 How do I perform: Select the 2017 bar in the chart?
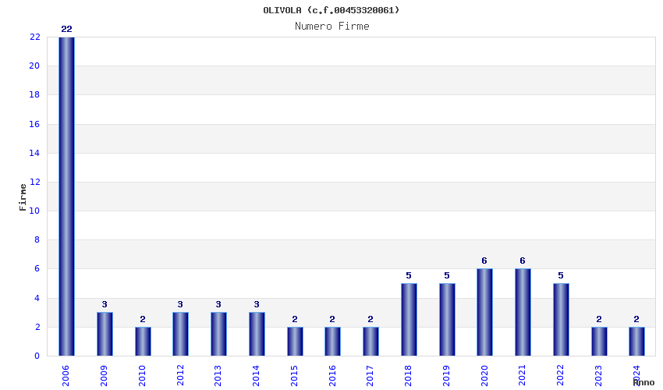click(370, 342)
